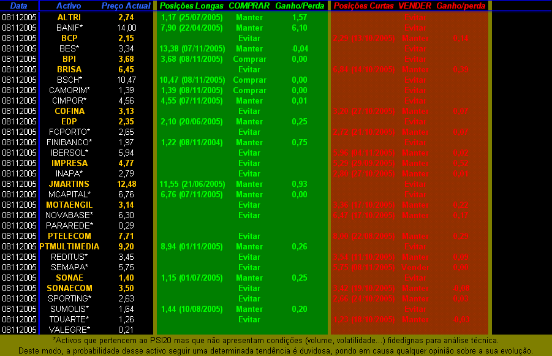Screen dimensions: 552x356
Task: Select the VALEGRE* asset name
Action: point(69,330)
